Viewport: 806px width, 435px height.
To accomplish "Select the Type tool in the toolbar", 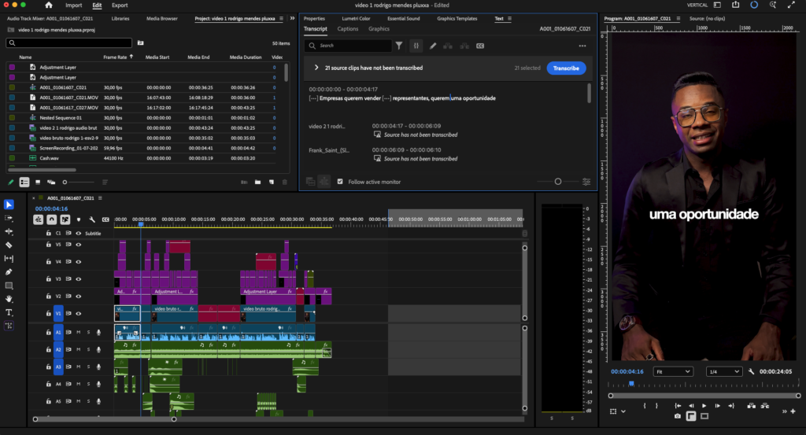I will [x=9, y=312].
